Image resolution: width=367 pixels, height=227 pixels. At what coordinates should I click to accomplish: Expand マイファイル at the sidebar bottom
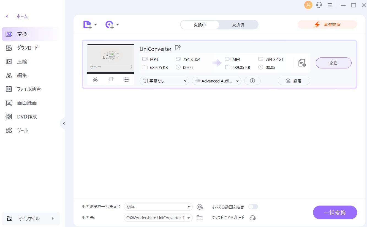coord(31,218)
